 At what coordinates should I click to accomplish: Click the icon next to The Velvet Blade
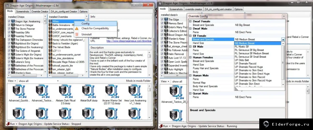click(50, 47)
